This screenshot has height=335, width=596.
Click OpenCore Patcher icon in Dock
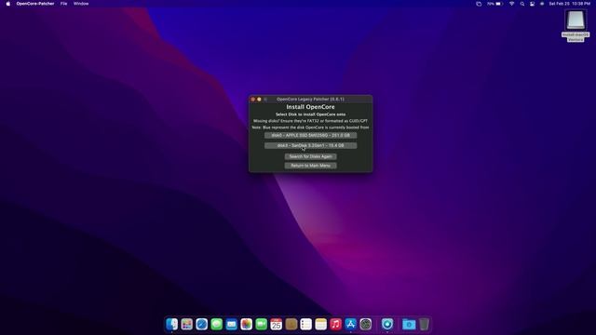387,324
